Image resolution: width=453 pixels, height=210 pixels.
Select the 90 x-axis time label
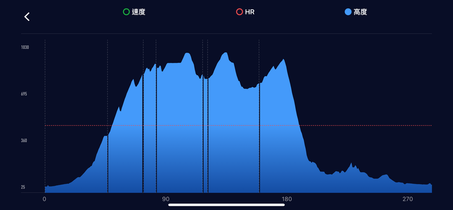click(x=166, y=199)
